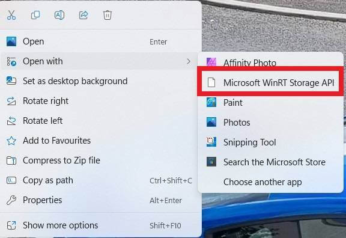
Task: Select Microsoft WinRT Storage API
Action: 270,83
